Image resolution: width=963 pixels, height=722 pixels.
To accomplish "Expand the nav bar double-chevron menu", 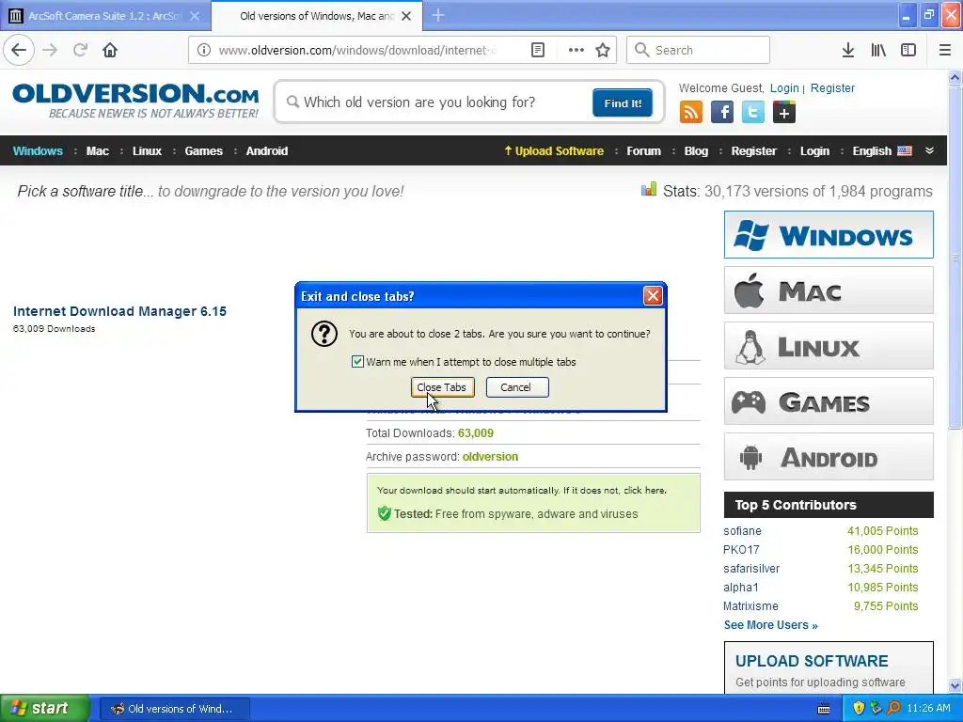I will [x=930, y=151].
